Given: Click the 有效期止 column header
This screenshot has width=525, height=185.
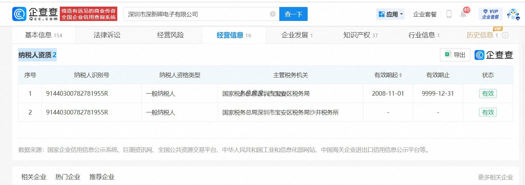Looking at the screenshot, I should [438, 75].
